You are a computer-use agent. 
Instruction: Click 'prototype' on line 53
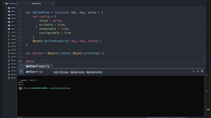point(92,53)
